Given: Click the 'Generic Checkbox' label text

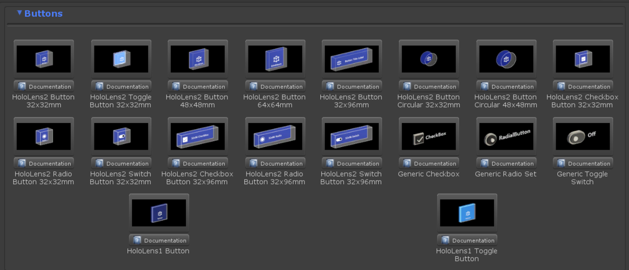Looking at the screenshot, I should pos(429,174).
